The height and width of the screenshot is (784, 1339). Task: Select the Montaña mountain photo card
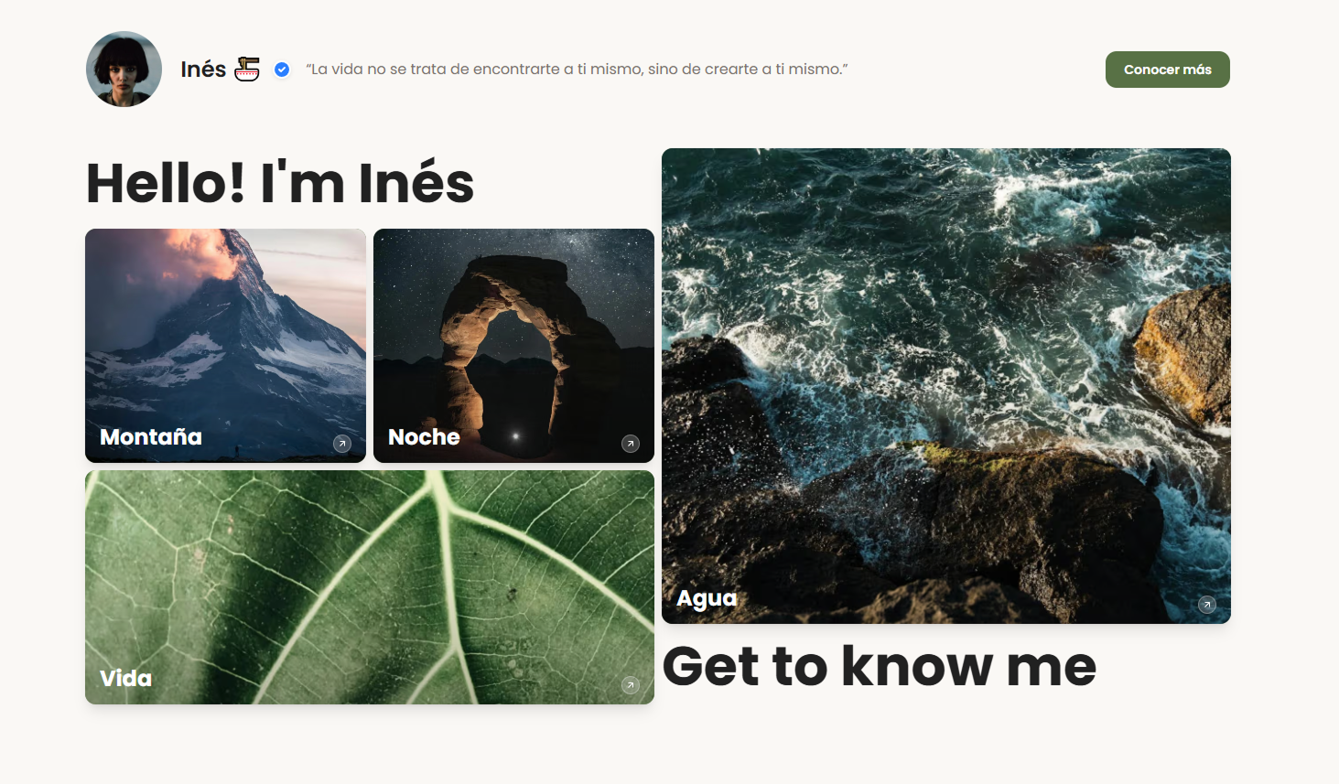click(x=225, y=346)
